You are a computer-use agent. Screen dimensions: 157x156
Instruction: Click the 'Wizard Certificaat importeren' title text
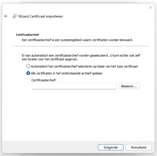tap(40, 16)
